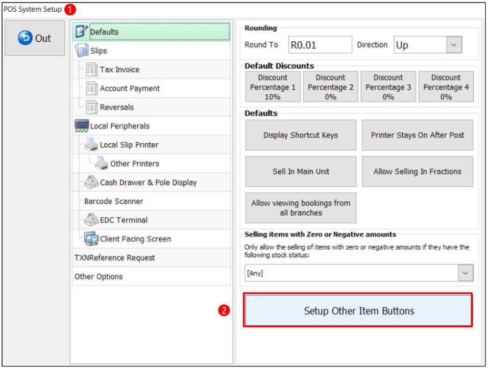This screenshot has height=368, width=488.
Task: Click the Other Printers icon
Action: 102,163
